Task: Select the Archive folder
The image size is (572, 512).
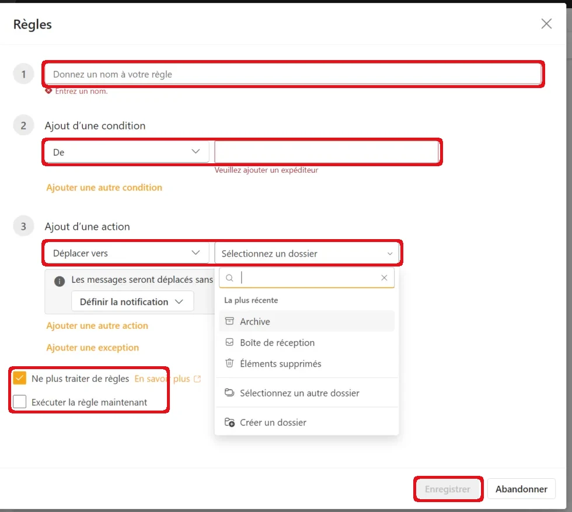Action: pyautogui.click(x=306, y=321)
